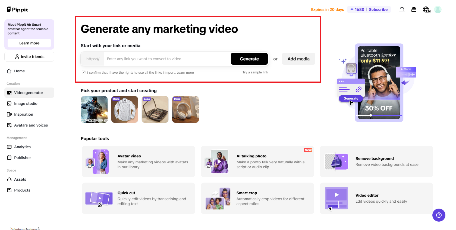This screenshot has height=230, width=456.
Task: Open Assets in Space
Action: click(29, 179)
